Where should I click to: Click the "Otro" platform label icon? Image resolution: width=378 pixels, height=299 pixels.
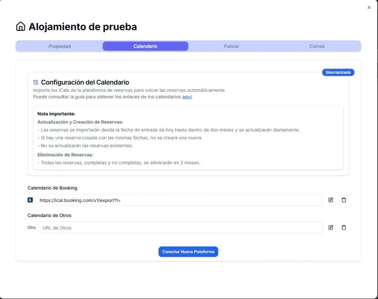pyautogui.click(x=31, y=227)
